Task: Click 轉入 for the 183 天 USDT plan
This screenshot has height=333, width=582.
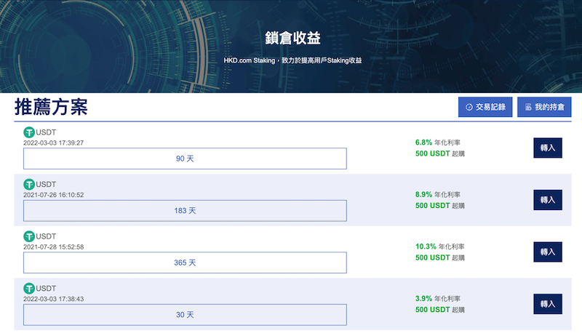Action: coord(548,200)
